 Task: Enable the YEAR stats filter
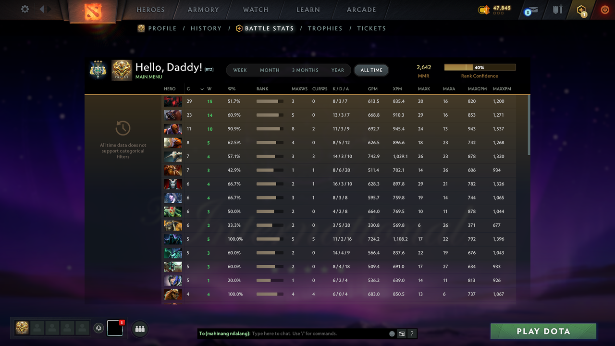(x=337, y=70)
